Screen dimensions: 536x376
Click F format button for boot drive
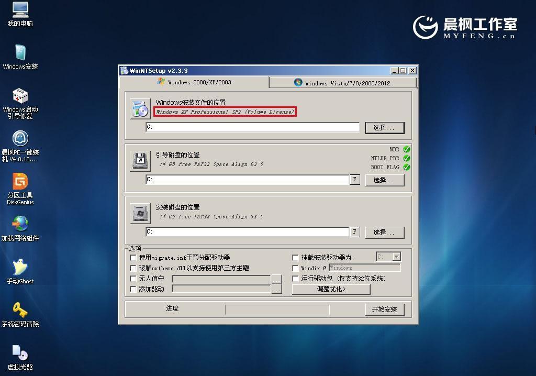click(355, 179)
